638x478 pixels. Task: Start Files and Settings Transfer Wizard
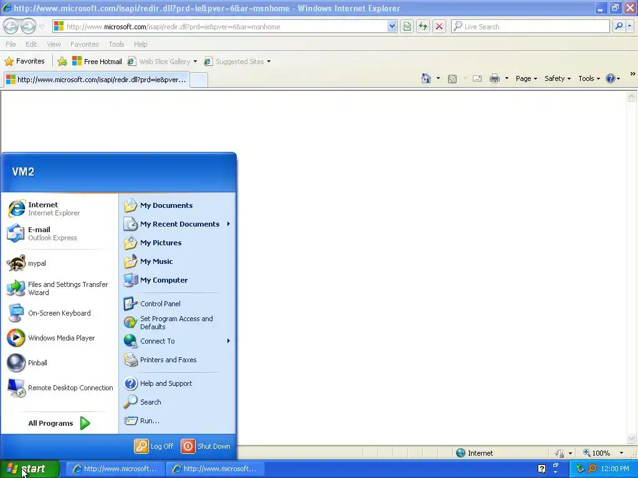click(x=59, y=288)
